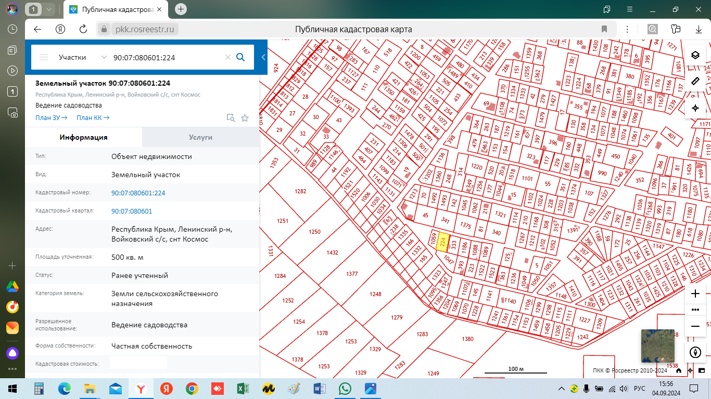Click the compass orientation icon
The width and height of the screenshot is (711, 399).
click(695, 352)
